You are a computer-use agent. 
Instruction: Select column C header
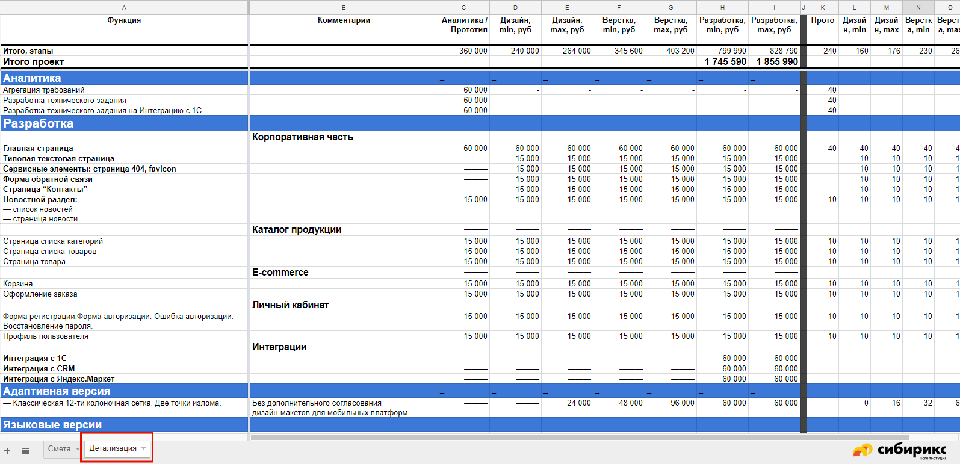(463, 7)
